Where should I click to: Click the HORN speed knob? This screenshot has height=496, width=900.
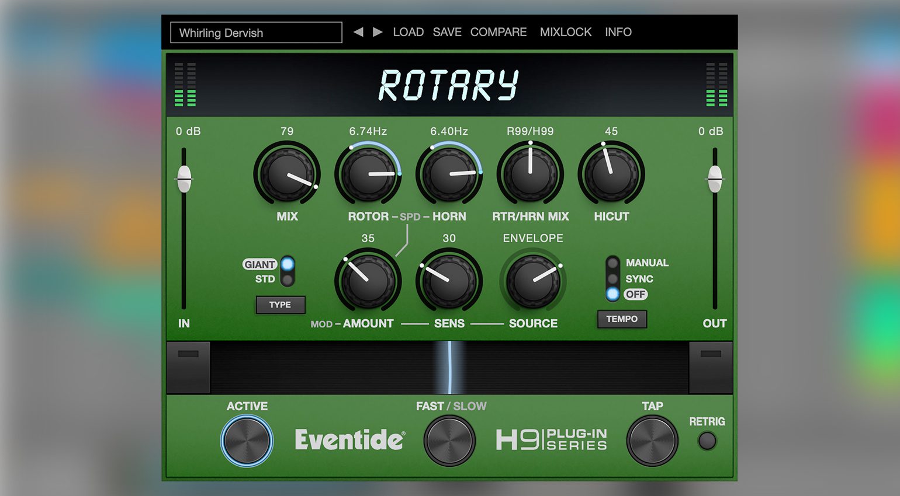449,174
